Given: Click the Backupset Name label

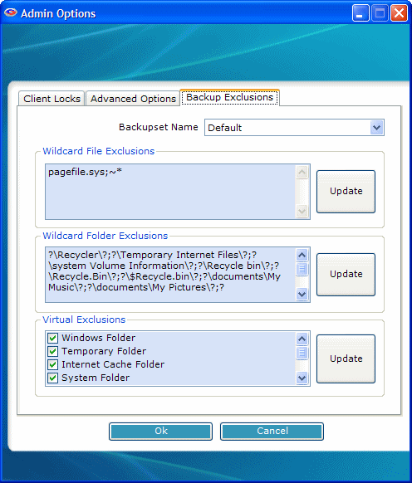Looking at the screenshot, I should [x=159, y=127].
